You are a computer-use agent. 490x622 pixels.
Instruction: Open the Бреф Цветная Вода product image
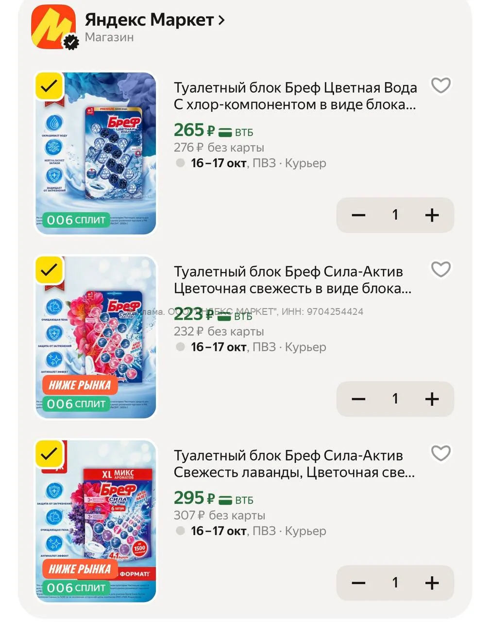tap(96, 153)
